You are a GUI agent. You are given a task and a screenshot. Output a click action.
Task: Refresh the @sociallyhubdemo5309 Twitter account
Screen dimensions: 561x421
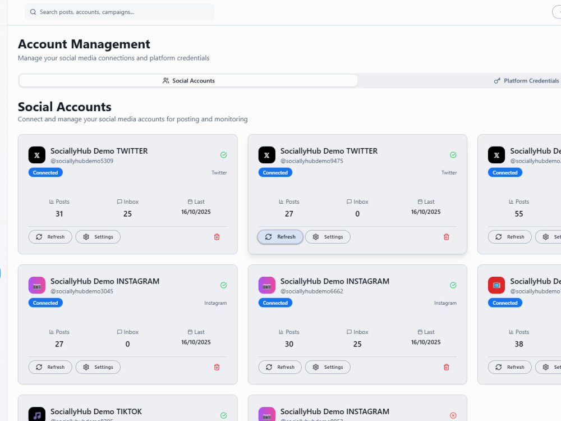coord(50,237)
